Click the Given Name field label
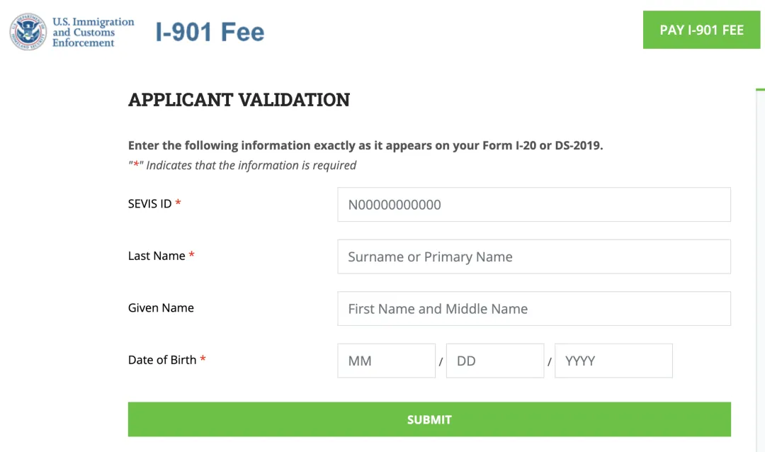Viewport: 765px width, 452px height. (x=161, y=307)
